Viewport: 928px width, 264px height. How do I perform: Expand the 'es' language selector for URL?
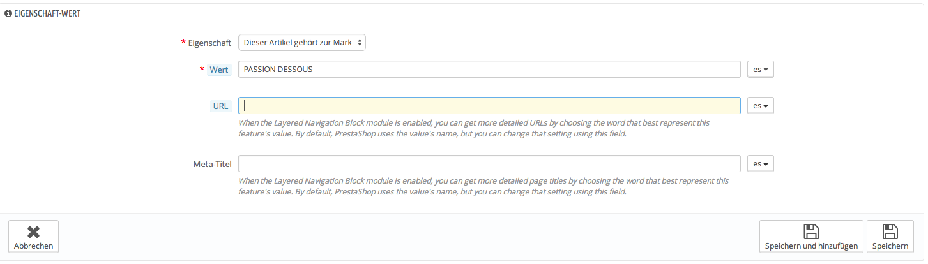760,106
